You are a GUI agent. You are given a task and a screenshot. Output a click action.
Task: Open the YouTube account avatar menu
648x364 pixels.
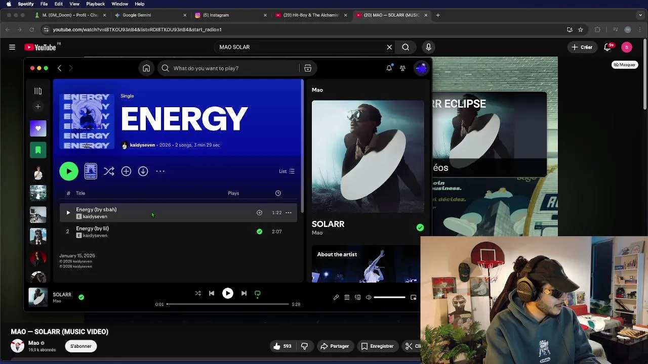(627, 47)
